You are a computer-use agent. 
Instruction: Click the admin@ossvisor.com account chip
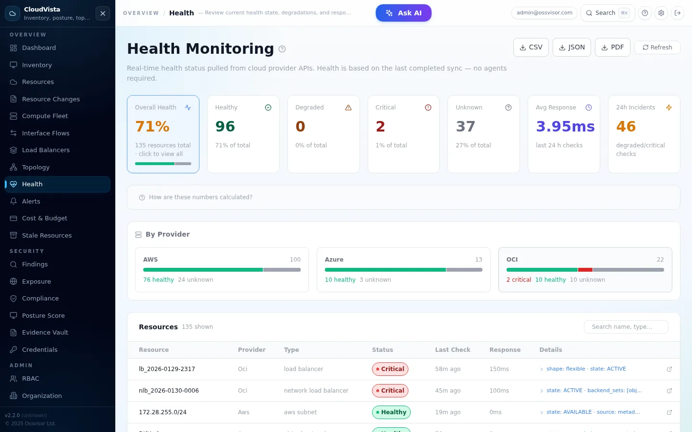[544, 13]
